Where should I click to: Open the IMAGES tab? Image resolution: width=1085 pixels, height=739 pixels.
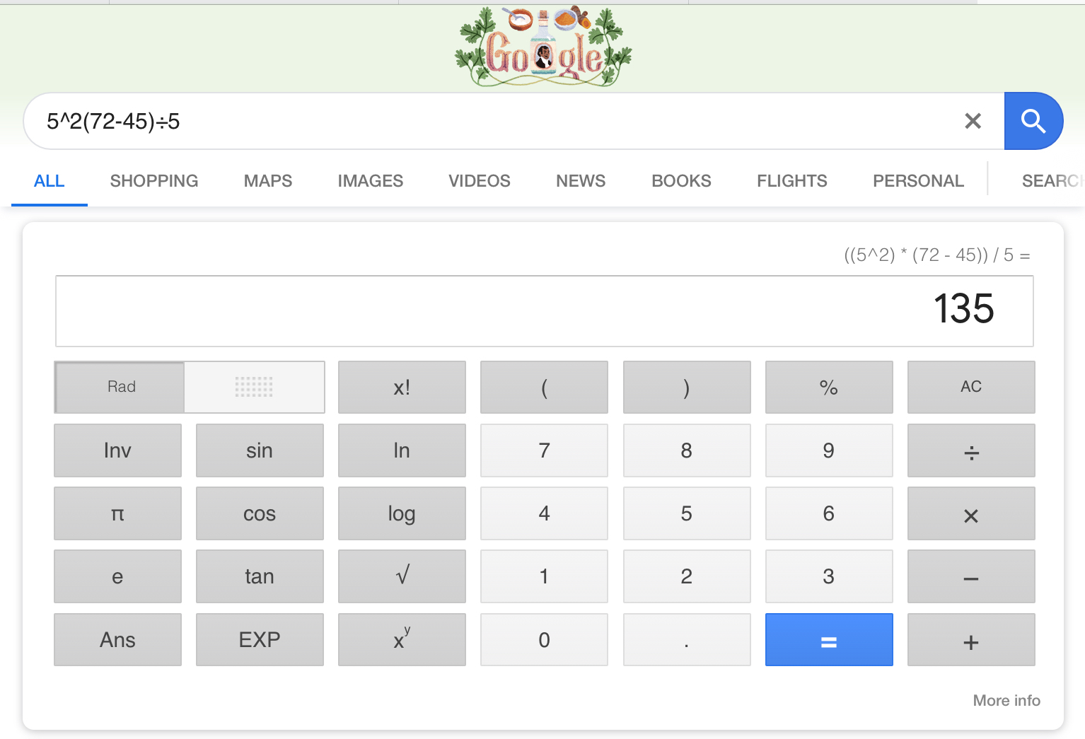point(371,181)
